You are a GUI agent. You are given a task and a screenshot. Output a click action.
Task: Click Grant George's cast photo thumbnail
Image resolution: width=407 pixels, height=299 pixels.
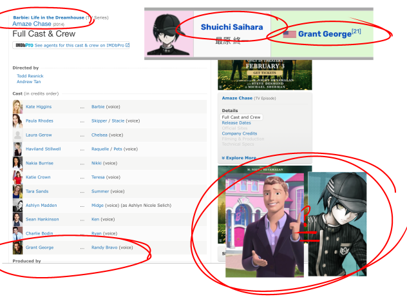coord(17,247)
